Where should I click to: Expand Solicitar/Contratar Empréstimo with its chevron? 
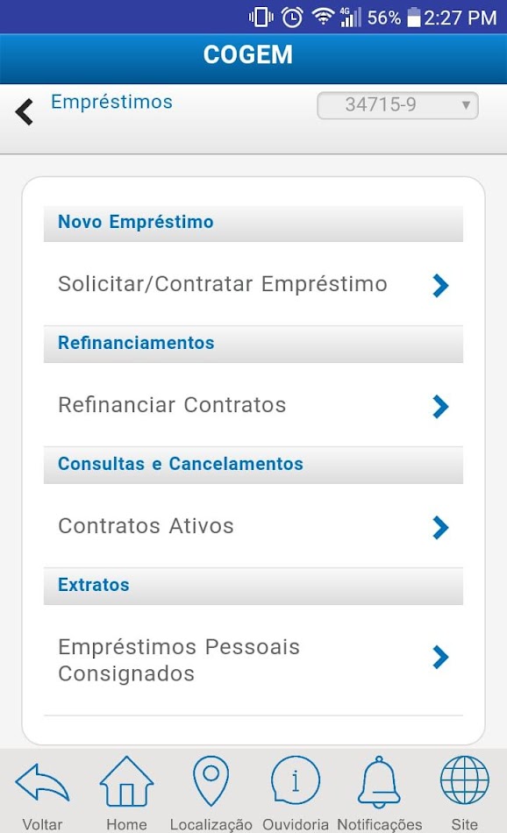[x=439, y=284]
